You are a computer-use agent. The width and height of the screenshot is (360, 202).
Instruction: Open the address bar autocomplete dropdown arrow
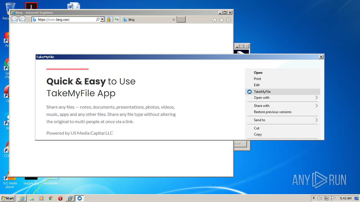(x=102, y=20)
